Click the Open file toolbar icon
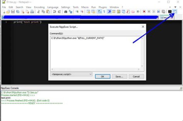 point(8,12)
